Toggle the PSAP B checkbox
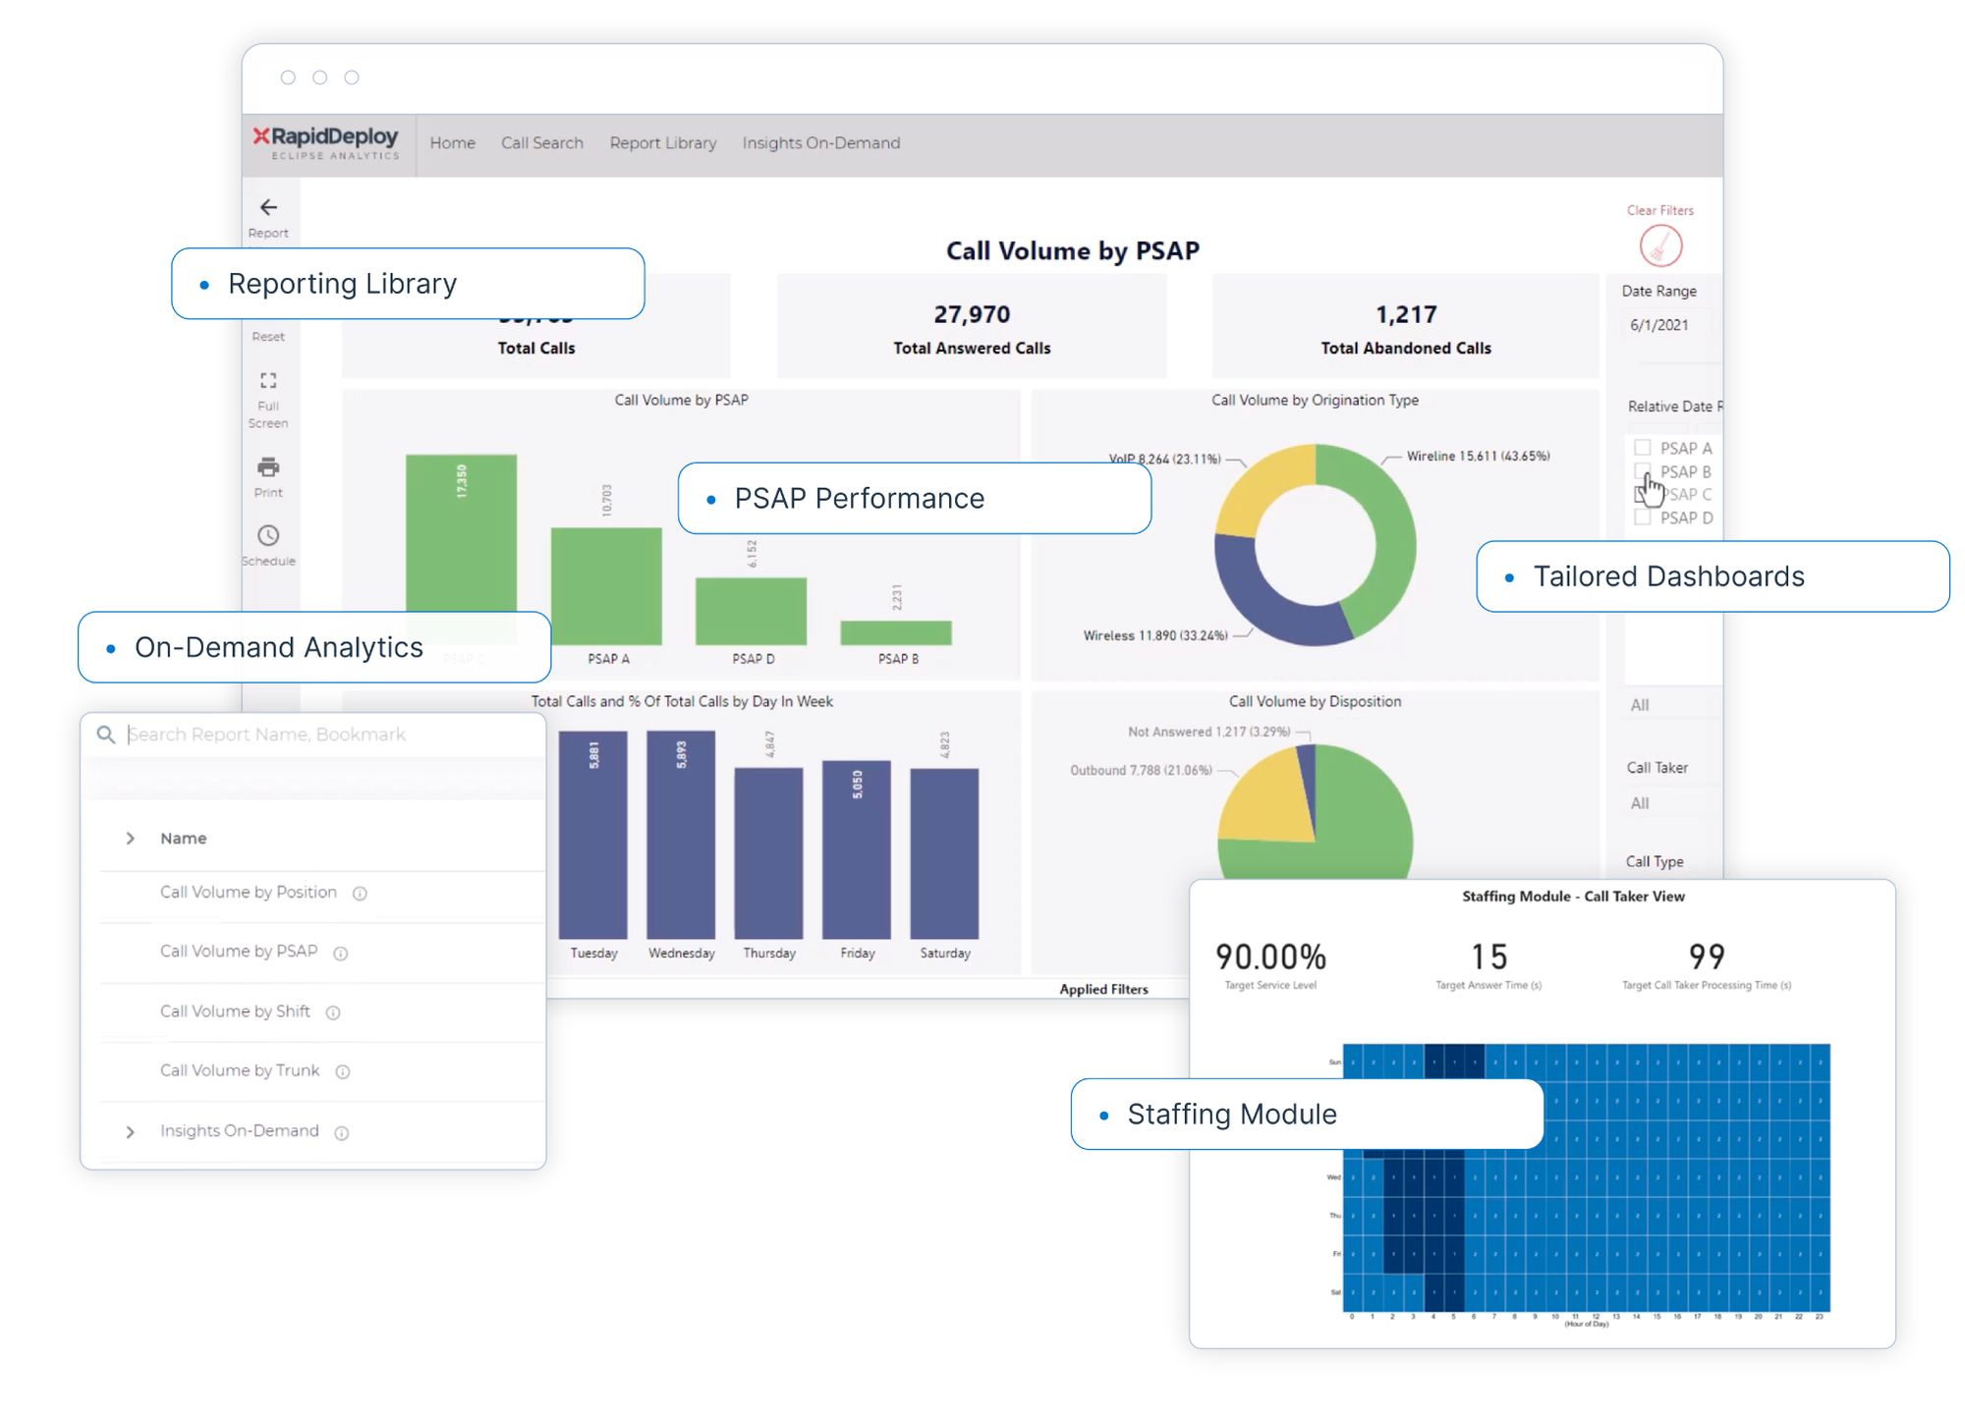The height and width of the screenshot is (1418, 1965). pyautogui.click(x=1643, y=471)
